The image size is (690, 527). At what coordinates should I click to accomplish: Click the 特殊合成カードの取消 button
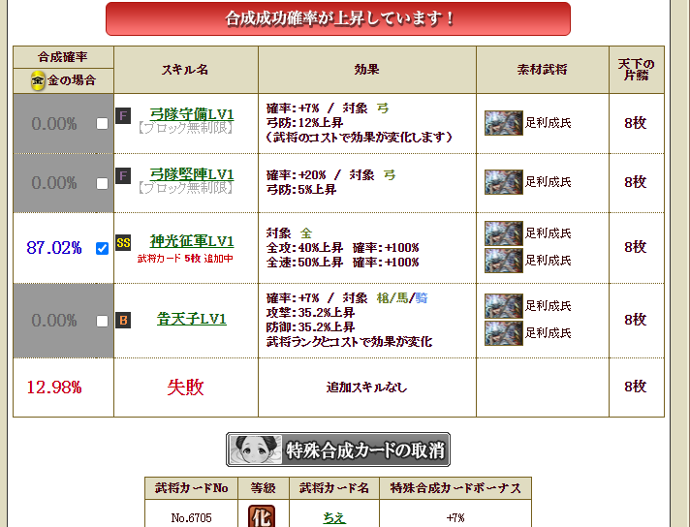[338, 449]
